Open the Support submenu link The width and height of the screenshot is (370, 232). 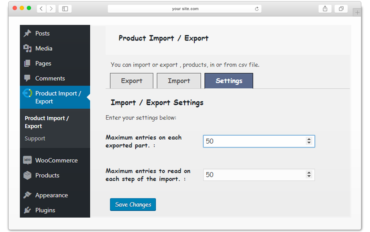(35, 139)
